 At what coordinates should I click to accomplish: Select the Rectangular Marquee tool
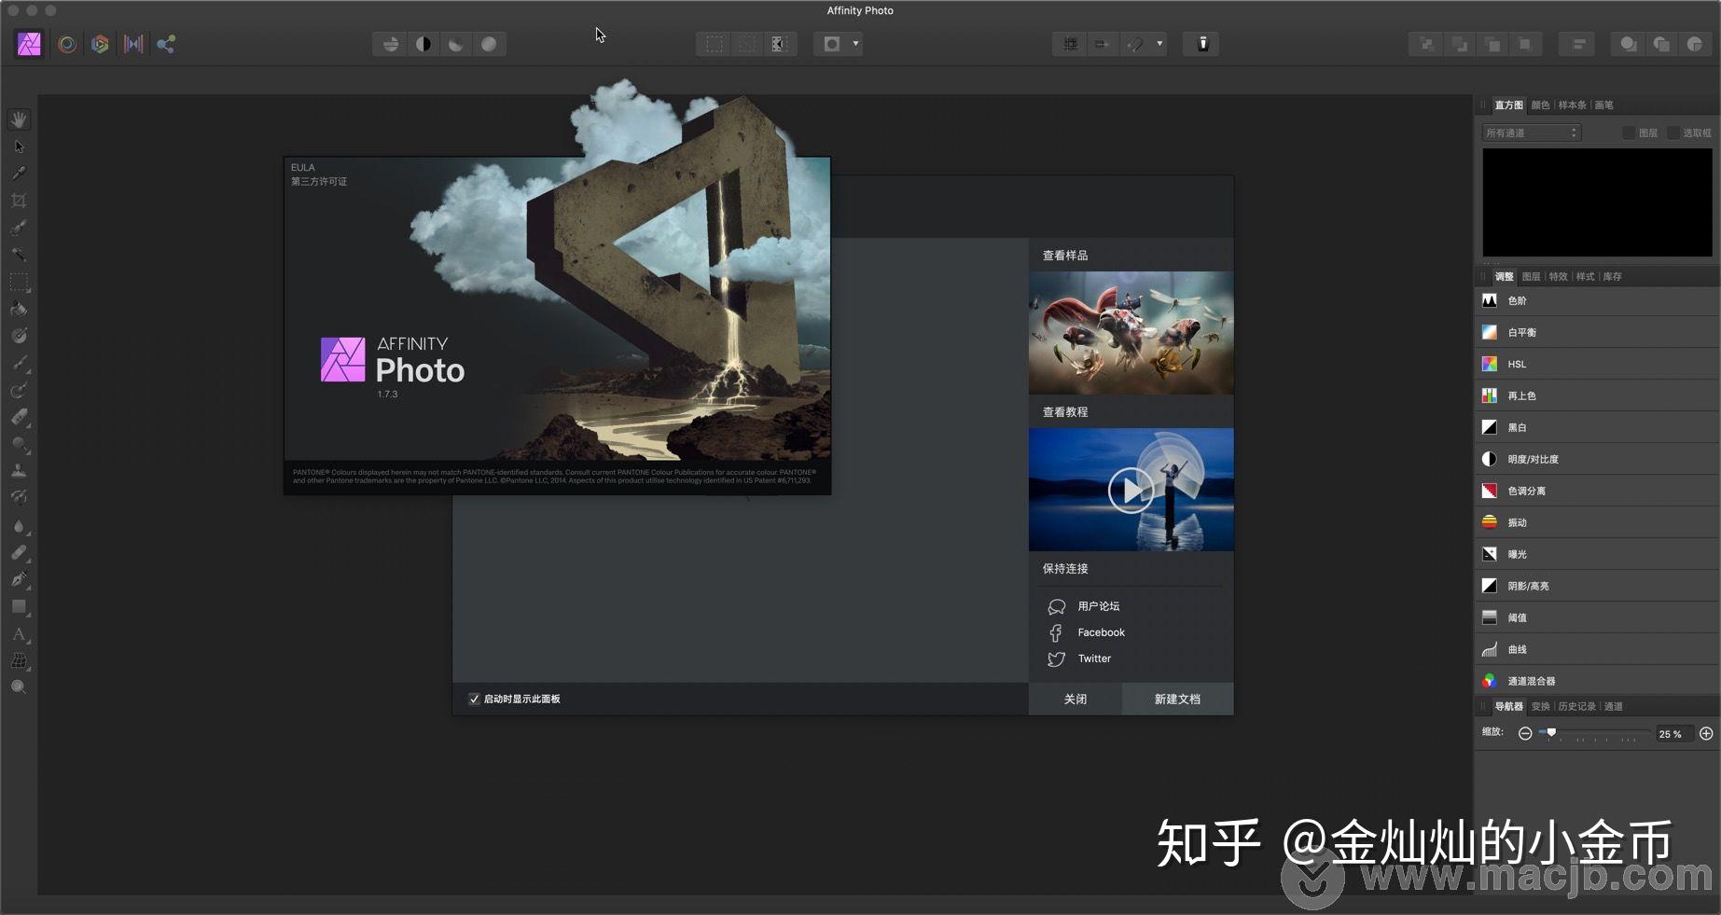19,282
